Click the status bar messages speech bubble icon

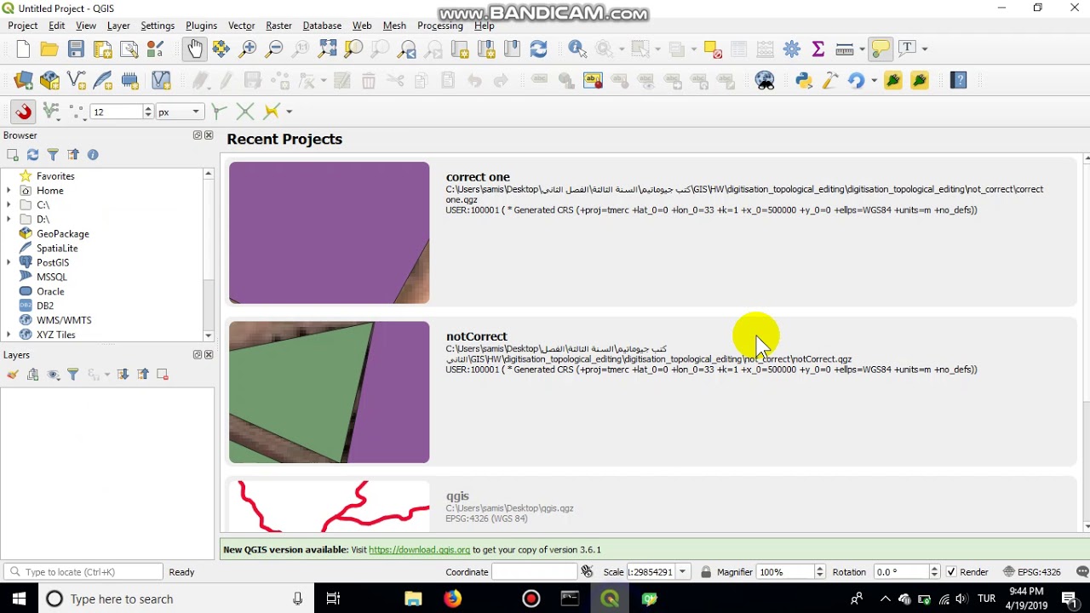1082,572
